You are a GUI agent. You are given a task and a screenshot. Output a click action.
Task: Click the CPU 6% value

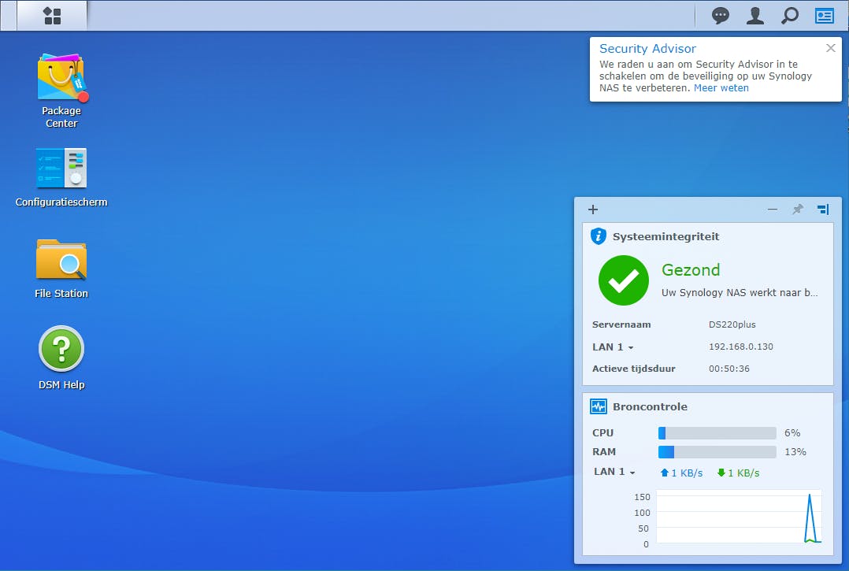click(x=792, y=433)
